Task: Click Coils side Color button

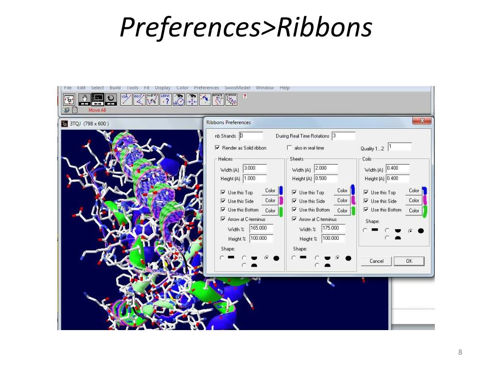Action: click(414, 200)
